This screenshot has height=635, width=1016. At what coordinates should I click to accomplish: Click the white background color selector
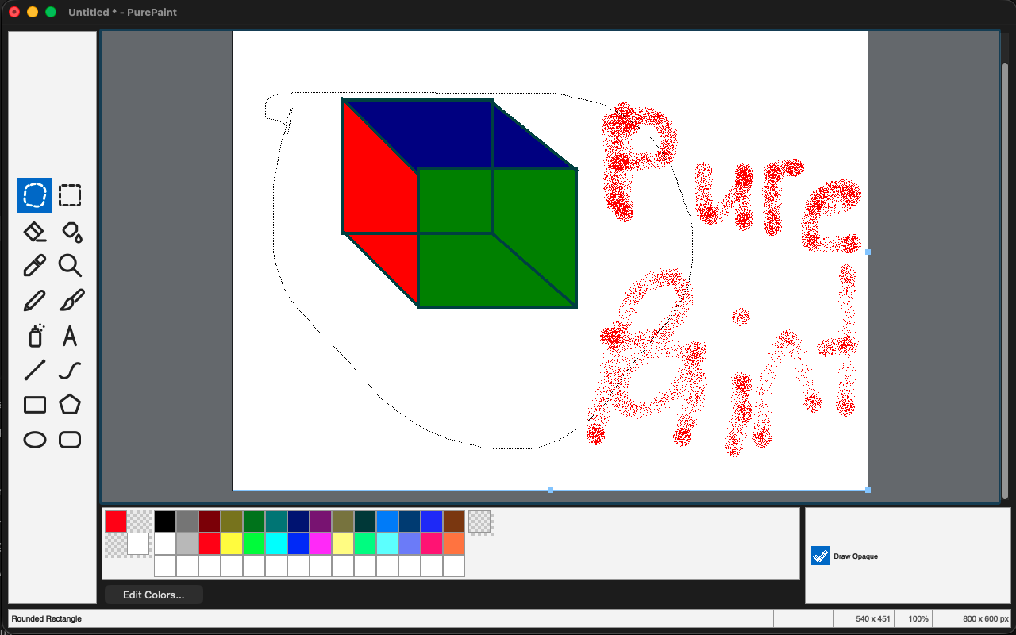click(138, 544)
